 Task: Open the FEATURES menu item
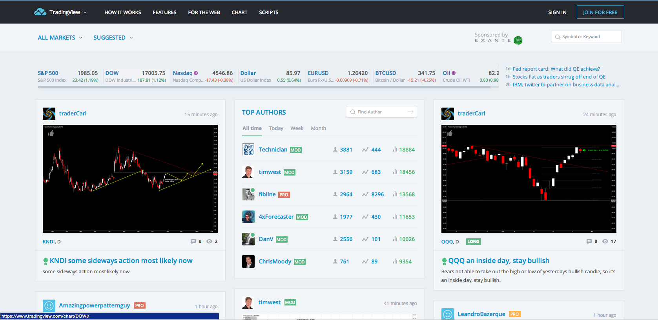164,13
